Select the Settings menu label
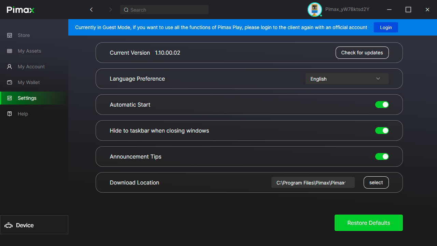Screen dimensions: 437x246 27,98
